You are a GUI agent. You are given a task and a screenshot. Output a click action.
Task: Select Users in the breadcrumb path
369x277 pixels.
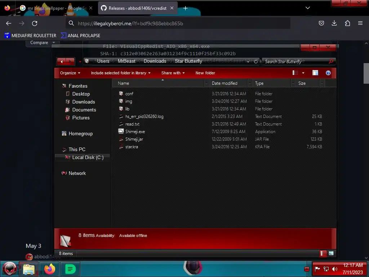click(103, 61)
